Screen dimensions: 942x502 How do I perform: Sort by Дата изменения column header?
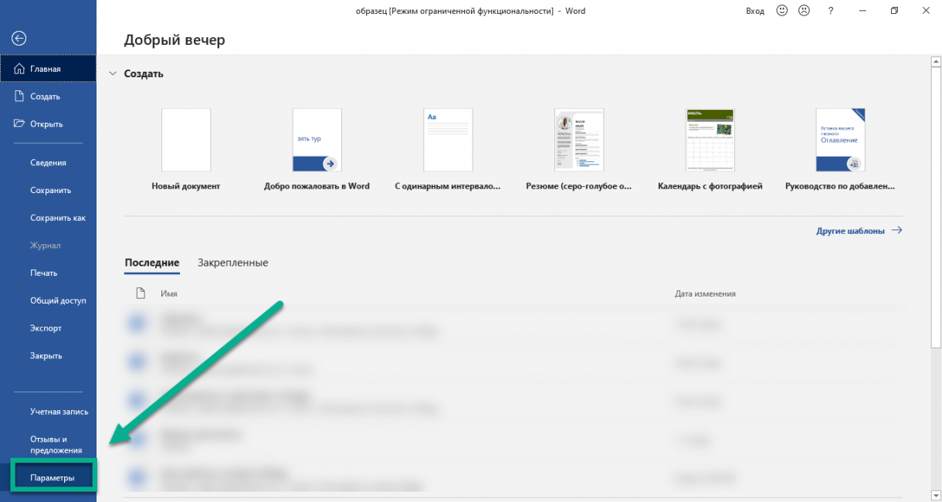coord(705,293)
